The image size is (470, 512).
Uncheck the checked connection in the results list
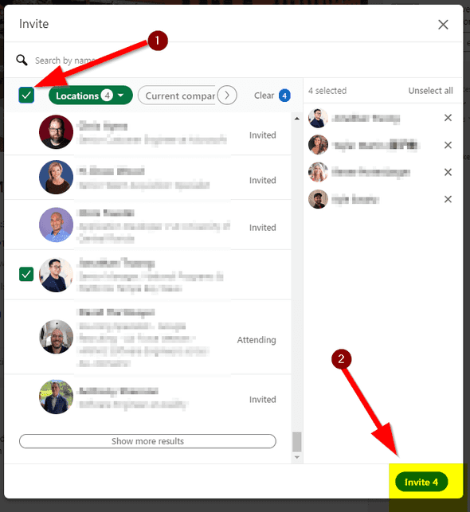coord(26,274)
